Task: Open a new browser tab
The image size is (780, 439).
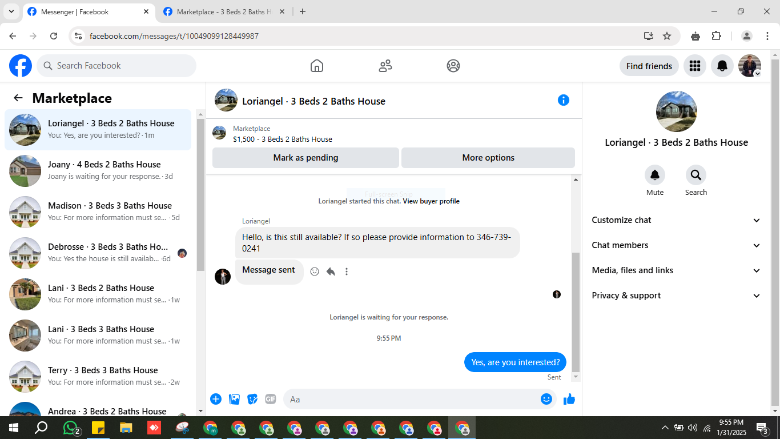Action: point(303,11)
